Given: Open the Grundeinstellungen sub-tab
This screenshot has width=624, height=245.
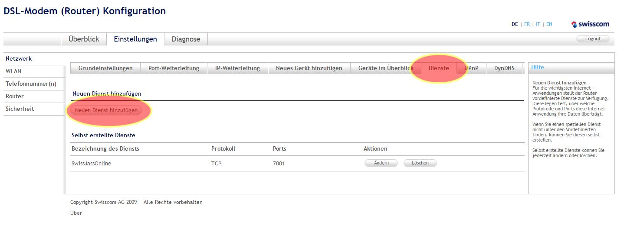Looking at the screenshot, I should click(105, 68).
